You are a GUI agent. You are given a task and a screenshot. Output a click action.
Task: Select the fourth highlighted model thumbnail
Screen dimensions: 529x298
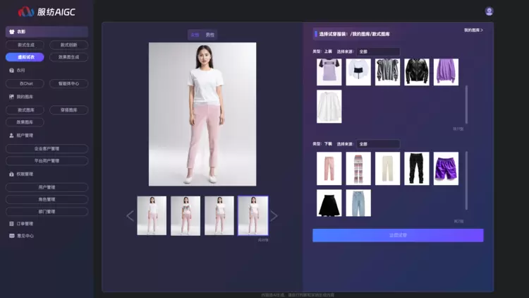[x=253, y=215]
